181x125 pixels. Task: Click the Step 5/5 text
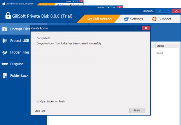pos(40,111)
